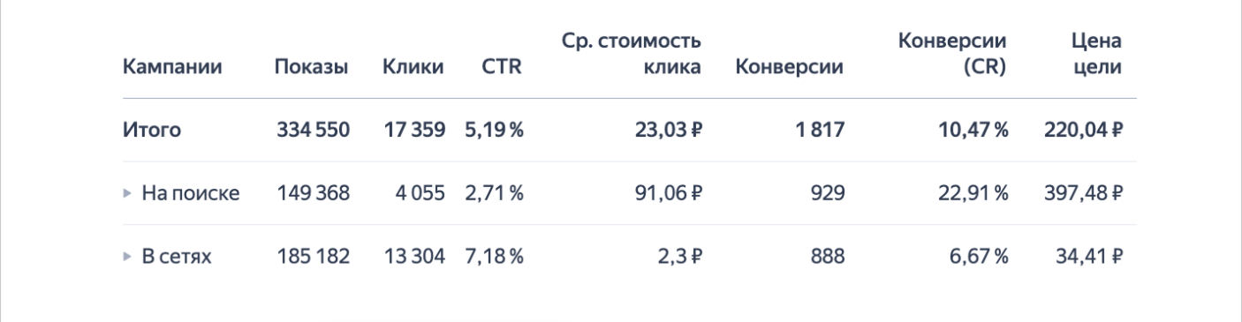Click total impressions value 334 550
This screenshot has height=322, width=1242.
[x=312, y=131]
